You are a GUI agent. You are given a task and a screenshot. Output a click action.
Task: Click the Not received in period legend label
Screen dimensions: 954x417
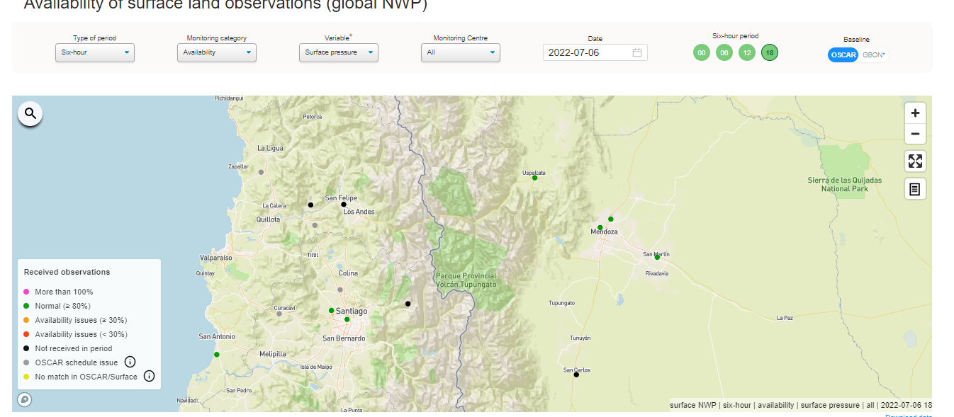pos(74,348)
